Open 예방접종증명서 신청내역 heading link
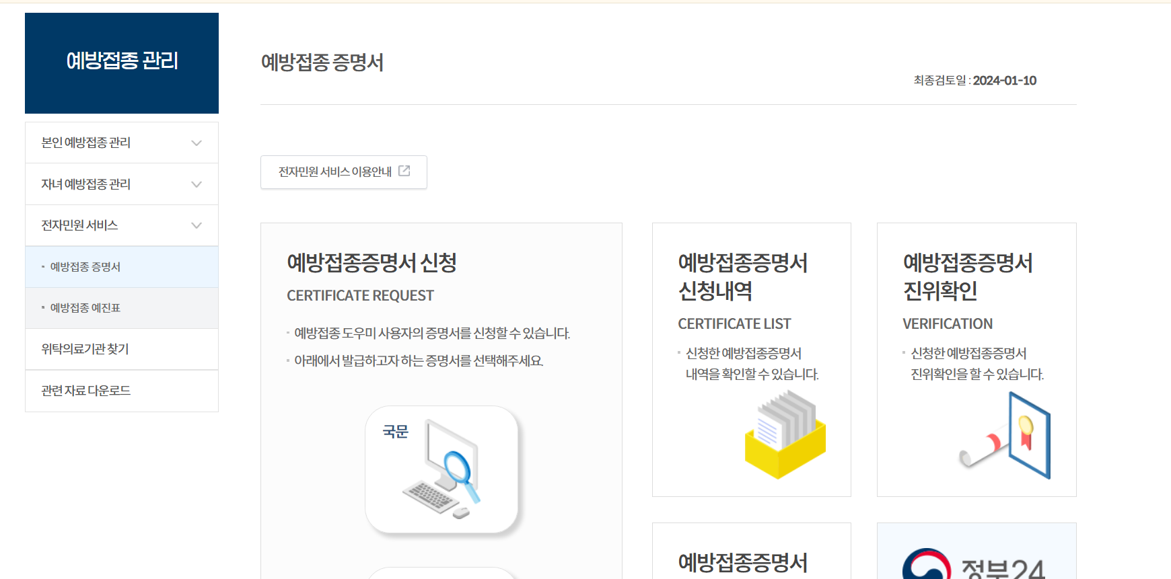Image resolution: width=1171 pixels, height=579 pixels. 742,276
